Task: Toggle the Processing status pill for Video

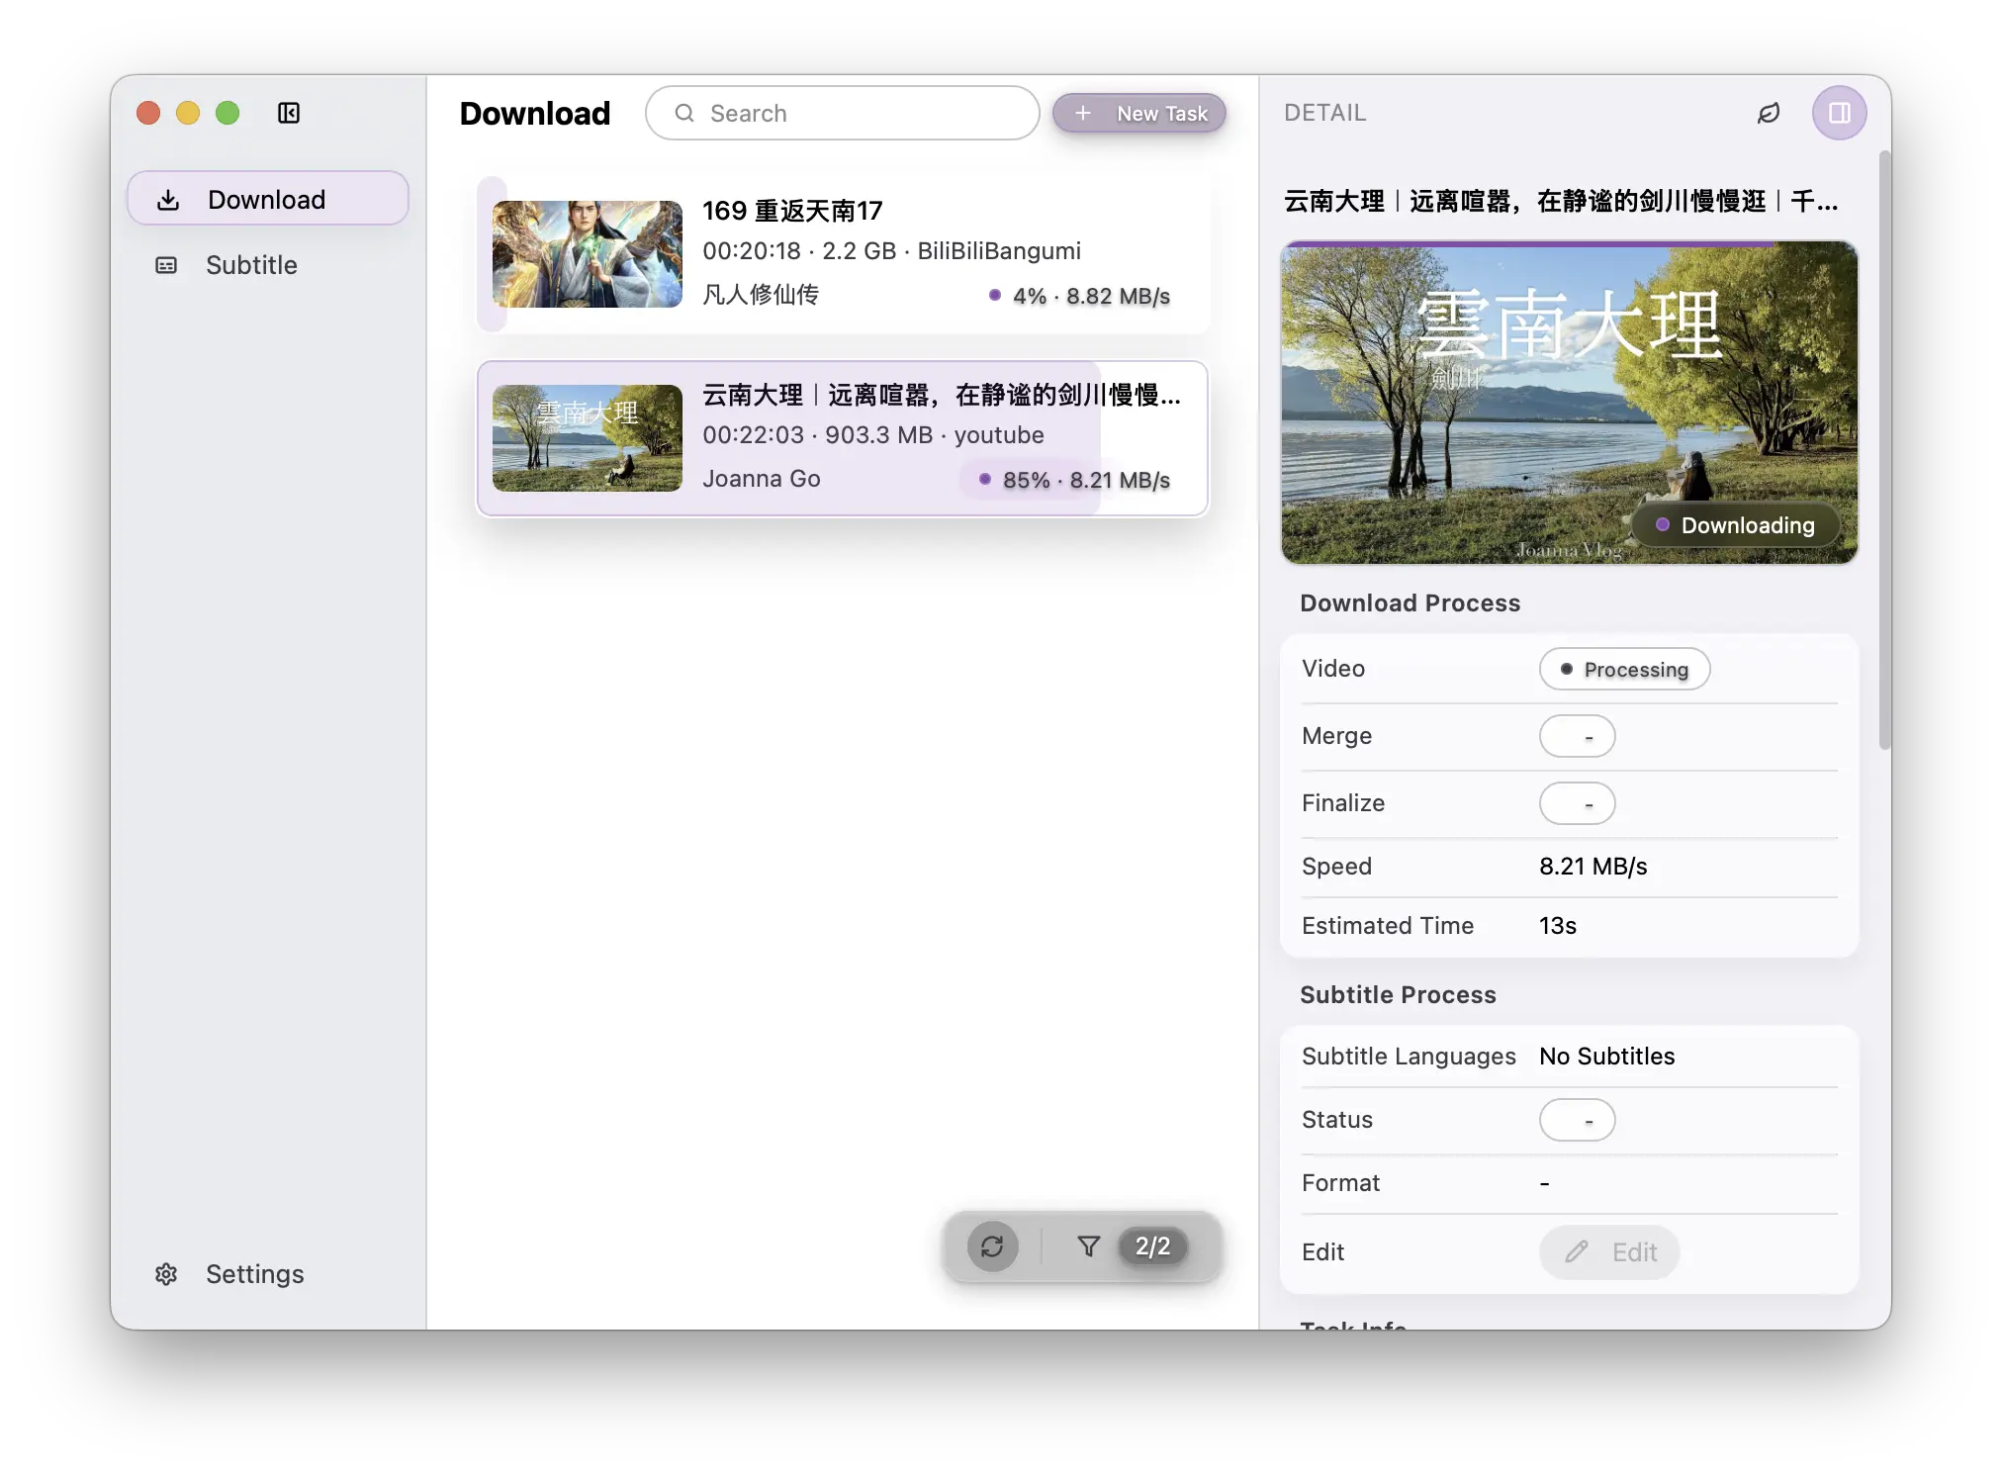Action: (x=1624, y=669)
